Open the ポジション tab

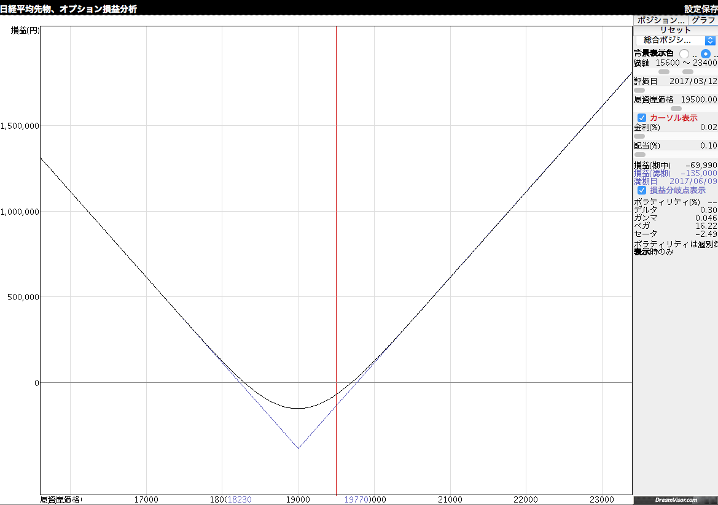pos(660,20)
